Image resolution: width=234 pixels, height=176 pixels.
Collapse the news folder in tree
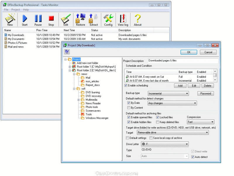click(74, 74)
